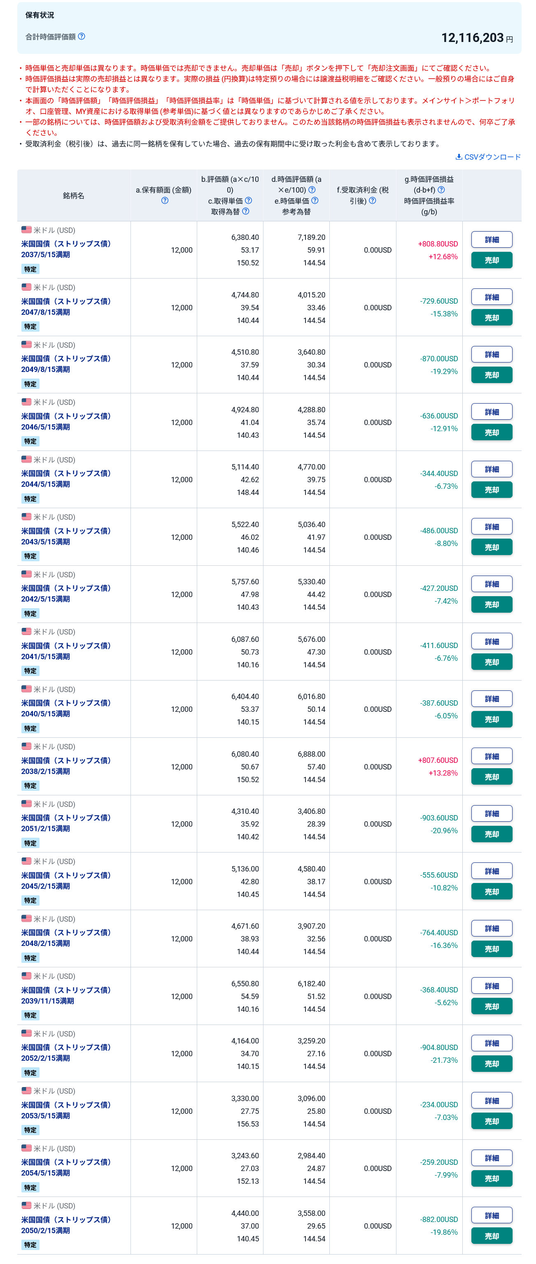Click 売却 for the 2050/2/15満期 bond
The height and width of the screenshot is (1264, 536).
click(x=492, y=1236)
